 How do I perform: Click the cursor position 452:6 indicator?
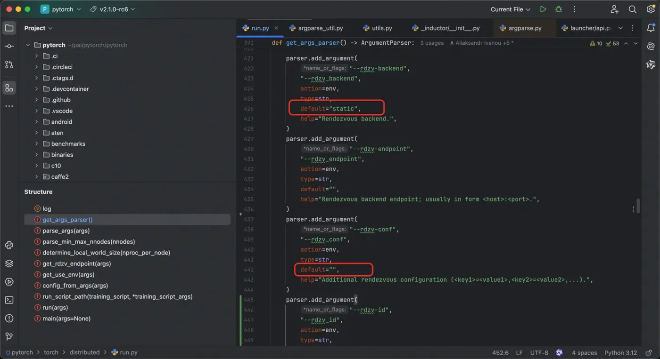[500, 352]
